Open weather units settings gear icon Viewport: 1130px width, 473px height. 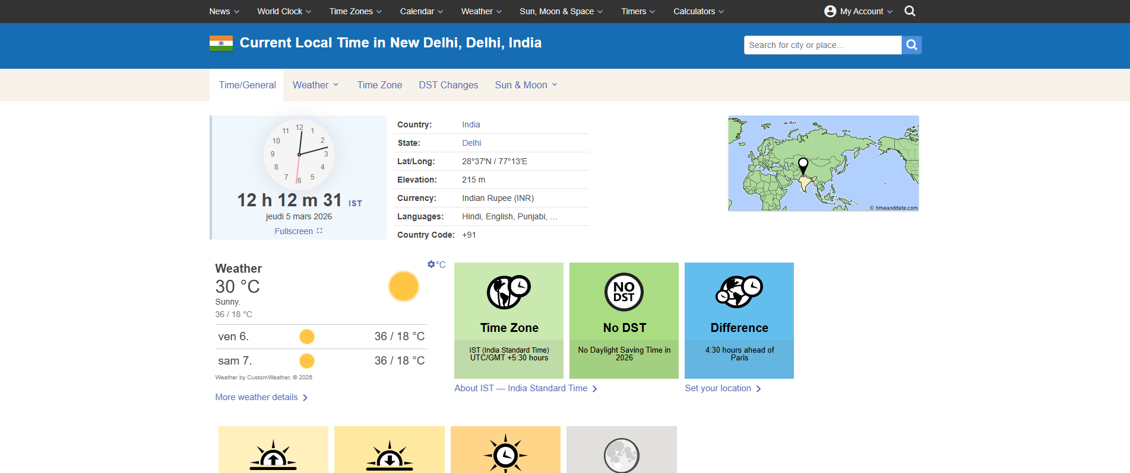(x=431, y=264)
